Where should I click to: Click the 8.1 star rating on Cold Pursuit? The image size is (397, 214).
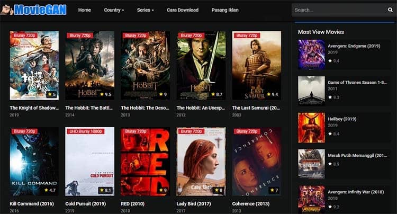[105, 190]
